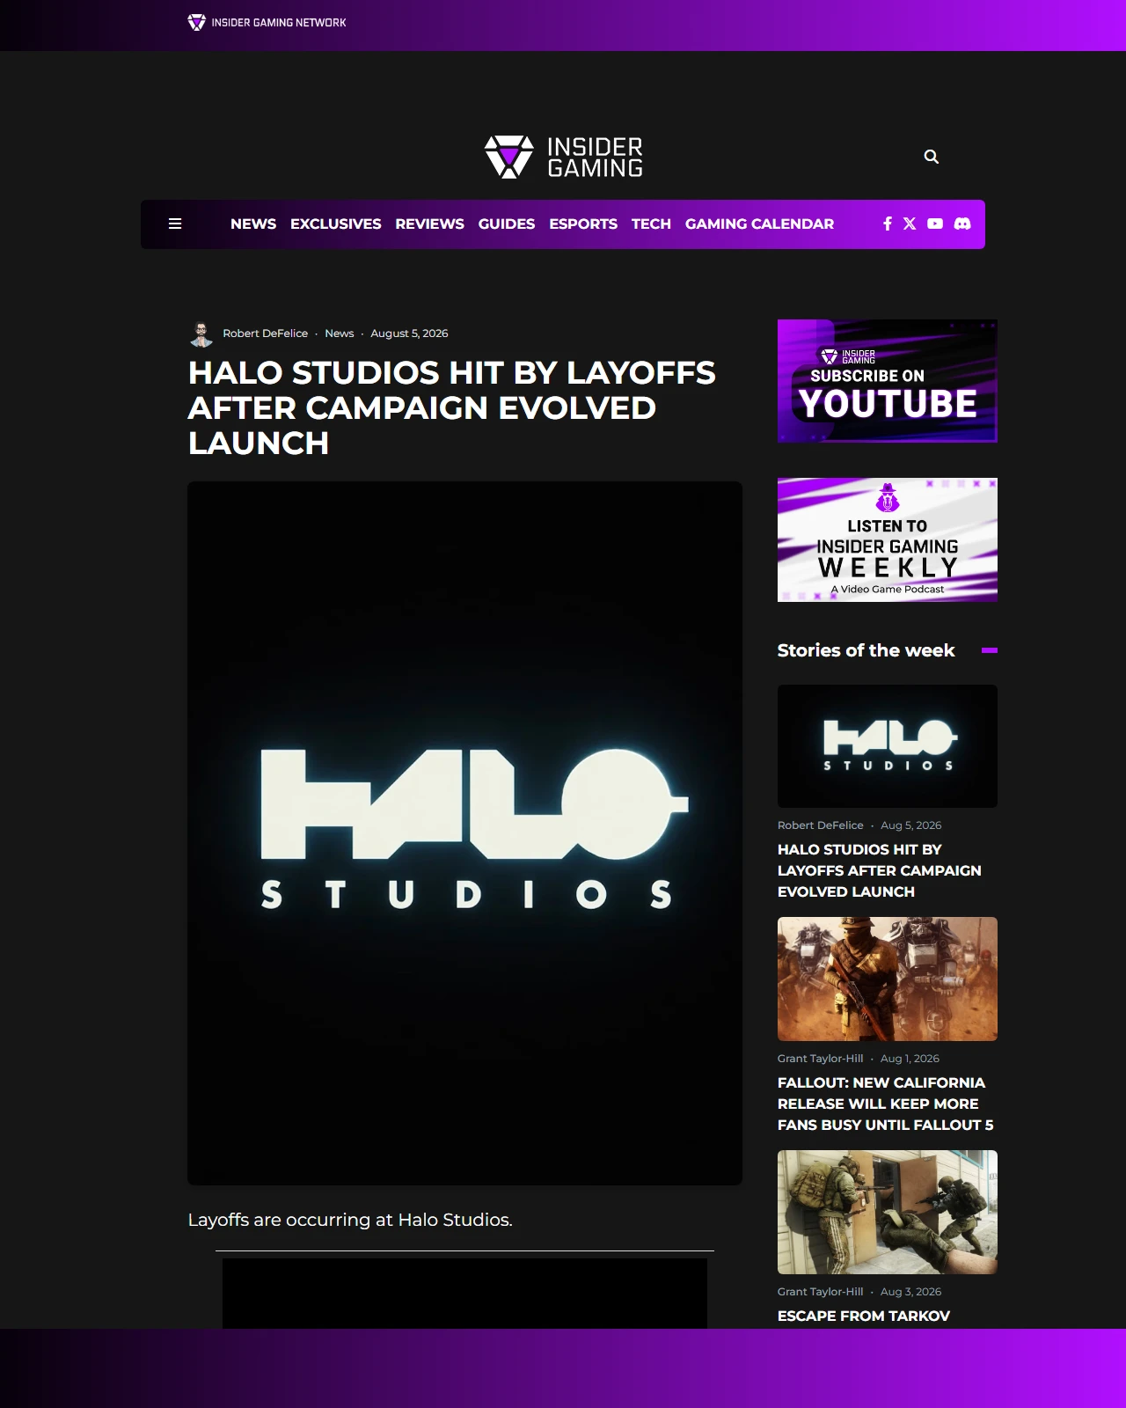Open the Facebook social icon
The image size is (1126, 1408).
click(x=888, y=224)
